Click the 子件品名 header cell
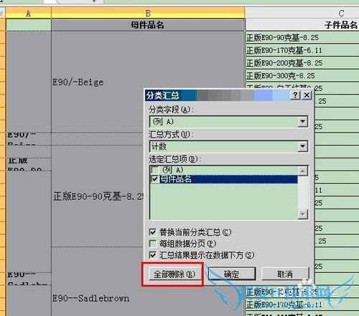359x316 pixels. coord(302,25)
